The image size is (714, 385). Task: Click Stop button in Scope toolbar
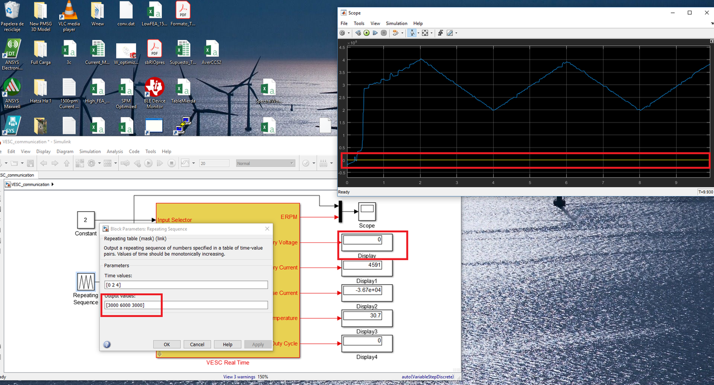(x=384, y=33)
